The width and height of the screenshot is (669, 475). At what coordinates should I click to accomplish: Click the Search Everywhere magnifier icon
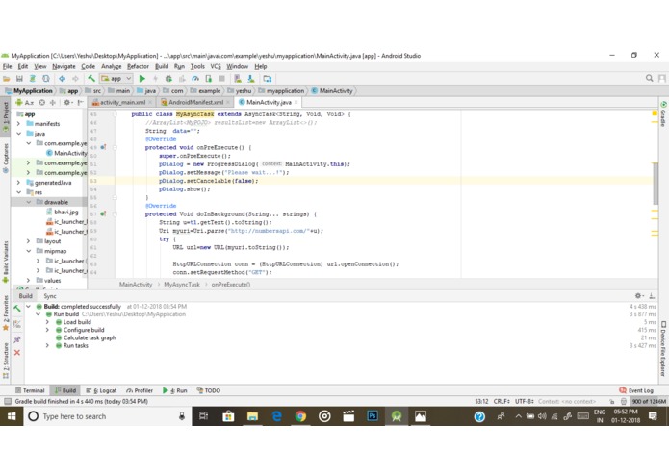click(x=650, y=79)
